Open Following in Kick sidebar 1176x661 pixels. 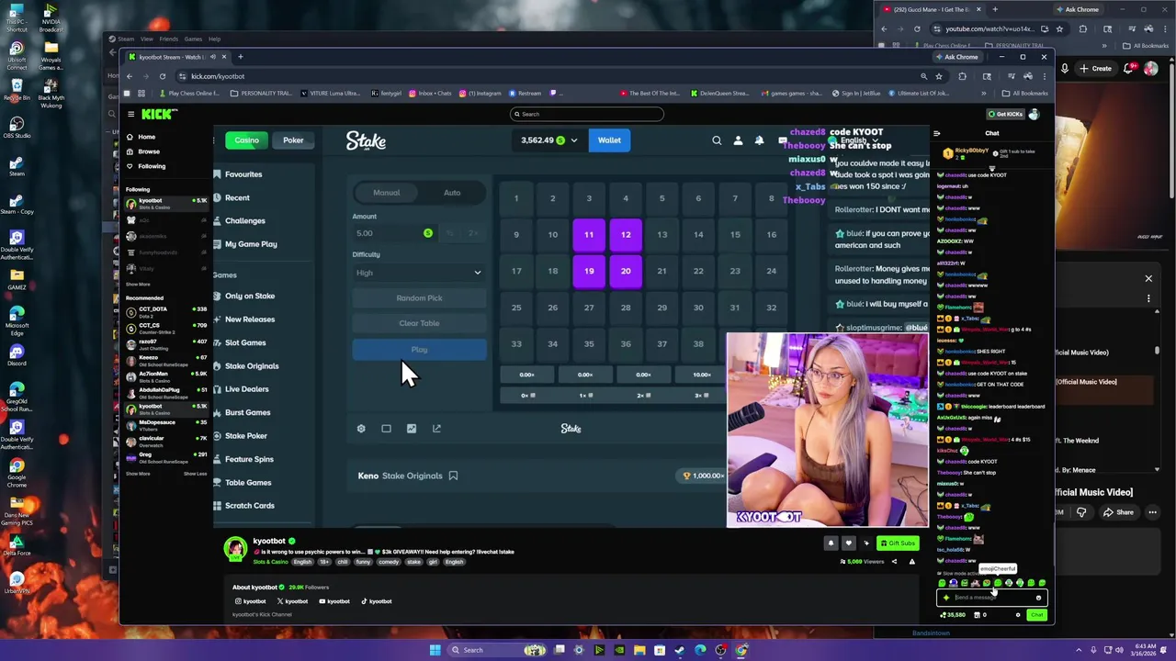151,166
